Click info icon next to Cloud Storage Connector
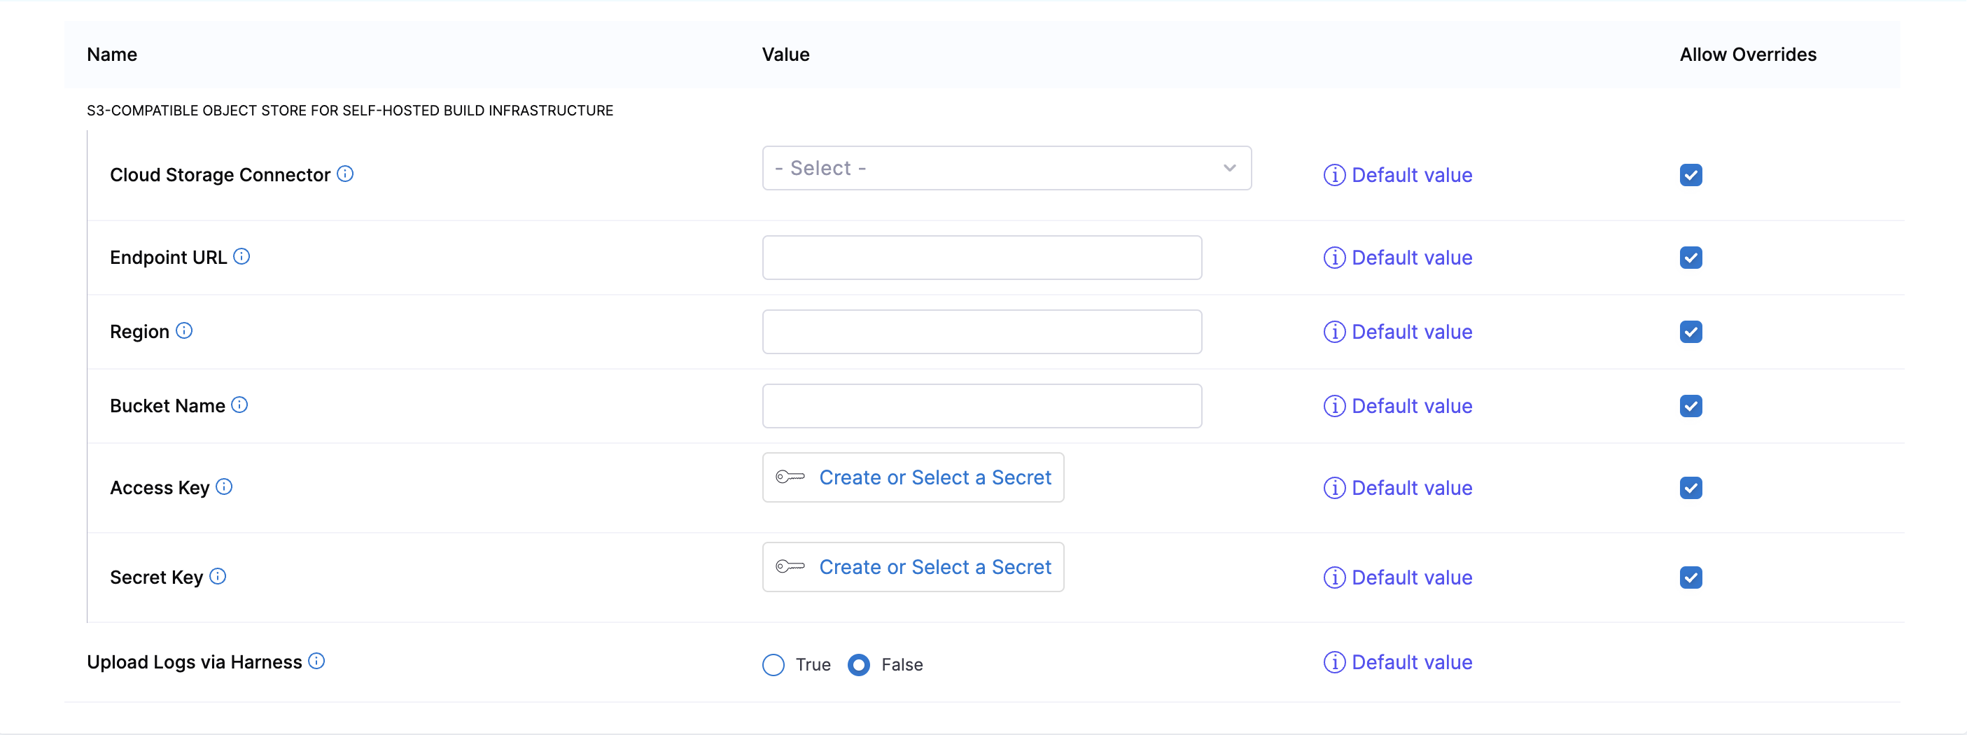 345,174
